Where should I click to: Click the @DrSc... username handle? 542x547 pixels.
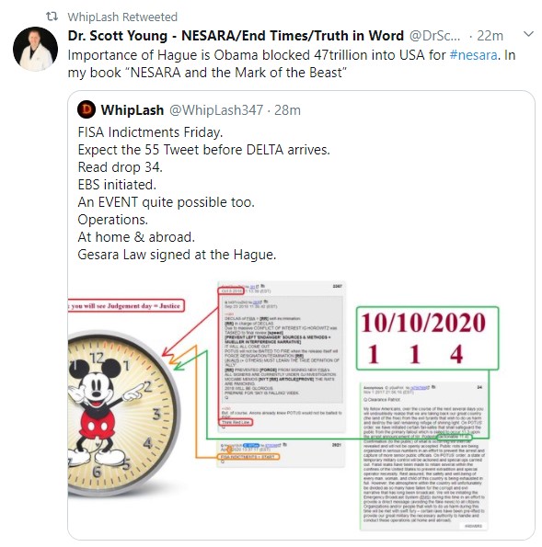(434, 36)
